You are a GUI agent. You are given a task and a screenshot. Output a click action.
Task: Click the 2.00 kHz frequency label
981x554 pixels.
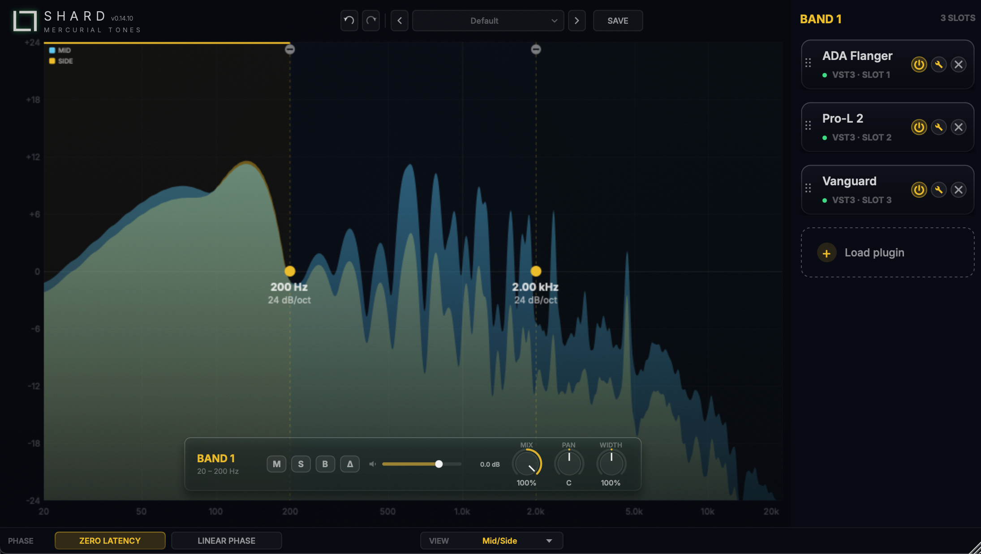[x=535, y=287]
